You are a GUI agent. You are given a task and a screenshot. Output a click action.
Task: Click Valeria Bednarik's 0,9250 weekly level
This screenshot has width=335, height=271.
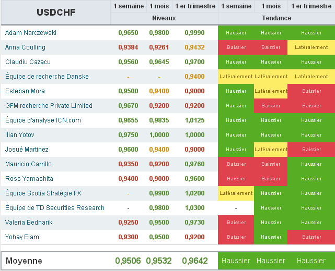(128, 223)
